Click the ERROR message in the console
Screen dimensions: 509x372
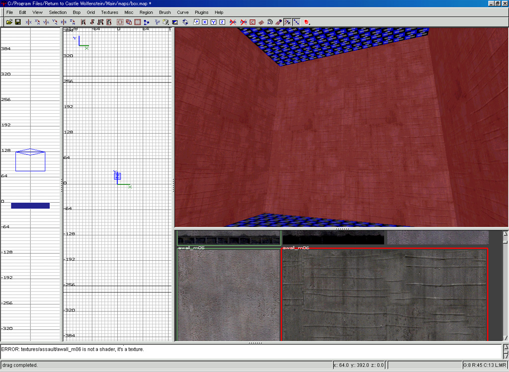[x=73, y=349]
